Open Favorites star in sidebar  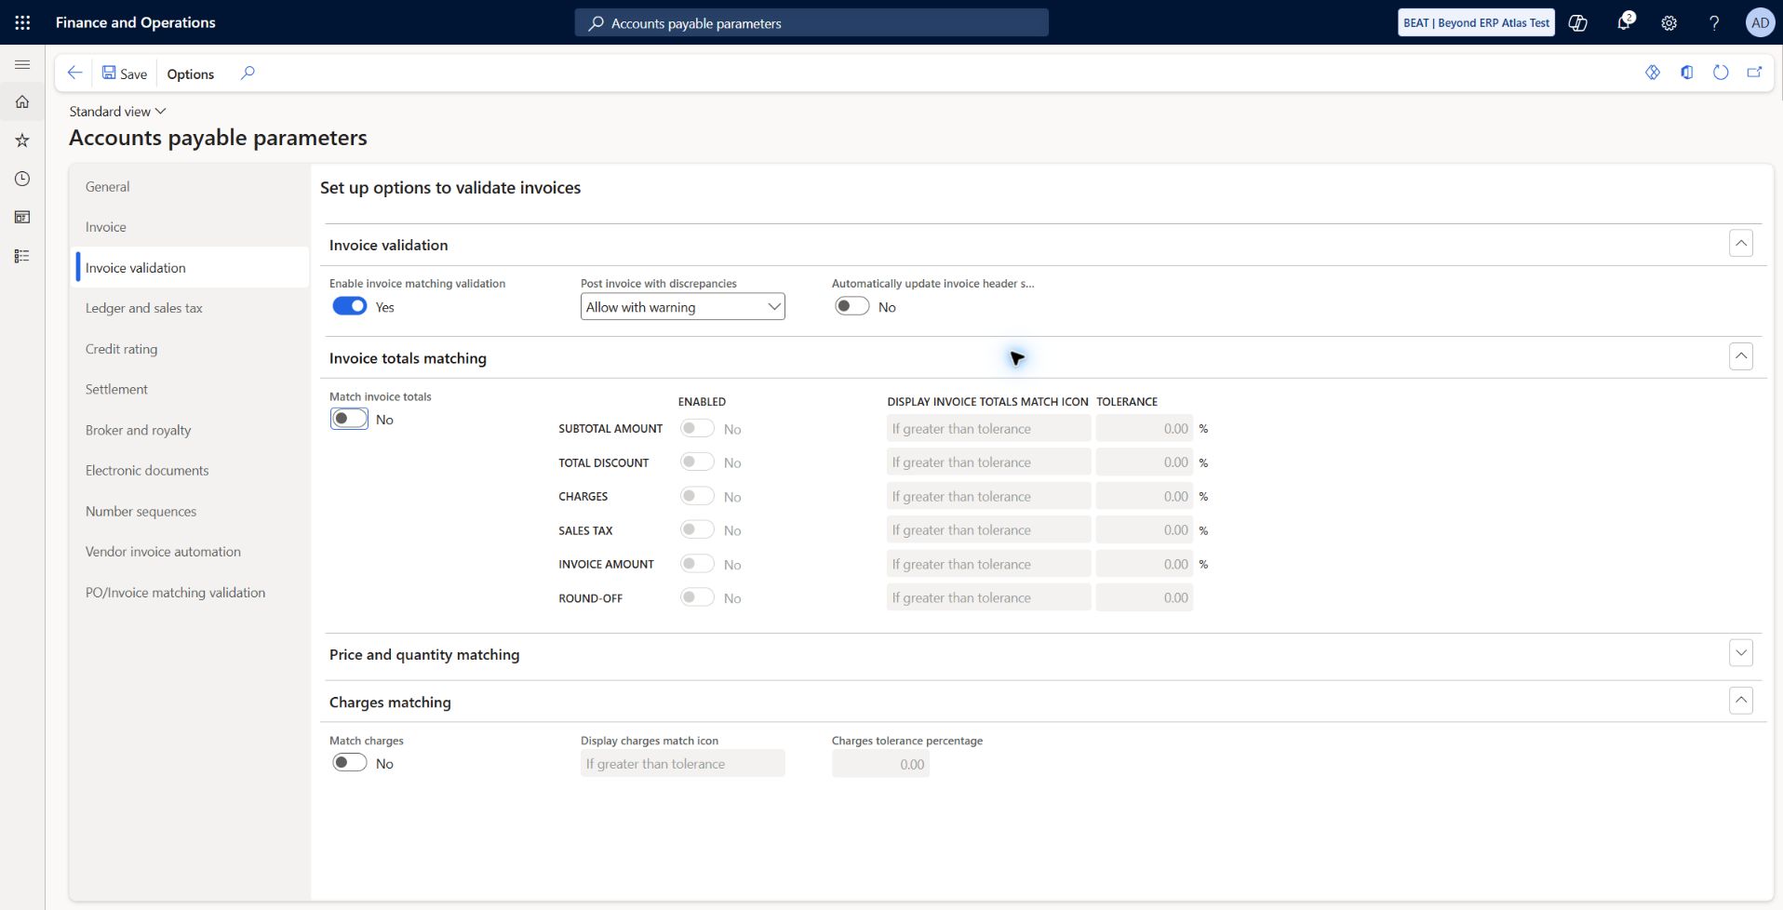click(22, 141)
